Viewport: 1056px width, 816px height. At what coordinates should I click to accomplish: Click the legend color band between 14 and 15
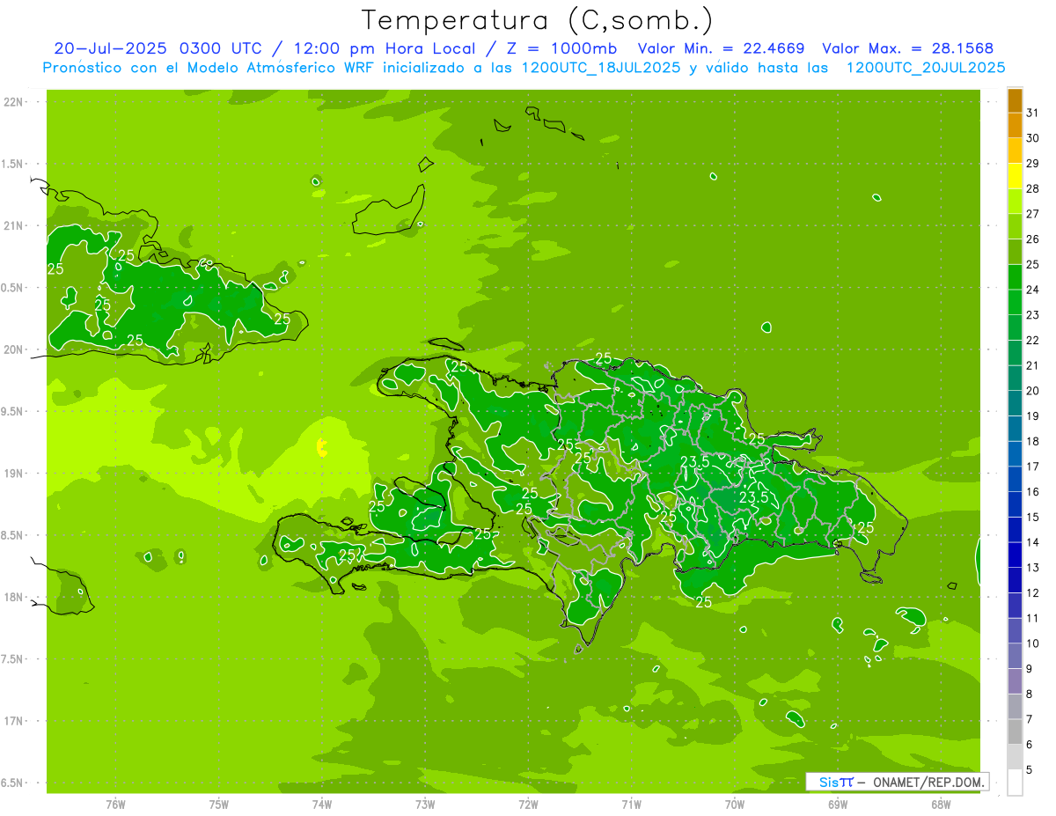[x=1015, y=530]
